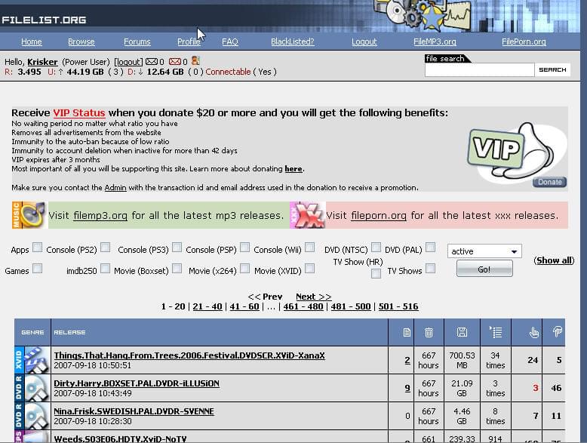Screen dimensions: 587x443
Task: Click the FILELIST.ORG site logo
Action: (x=44, y=20)
